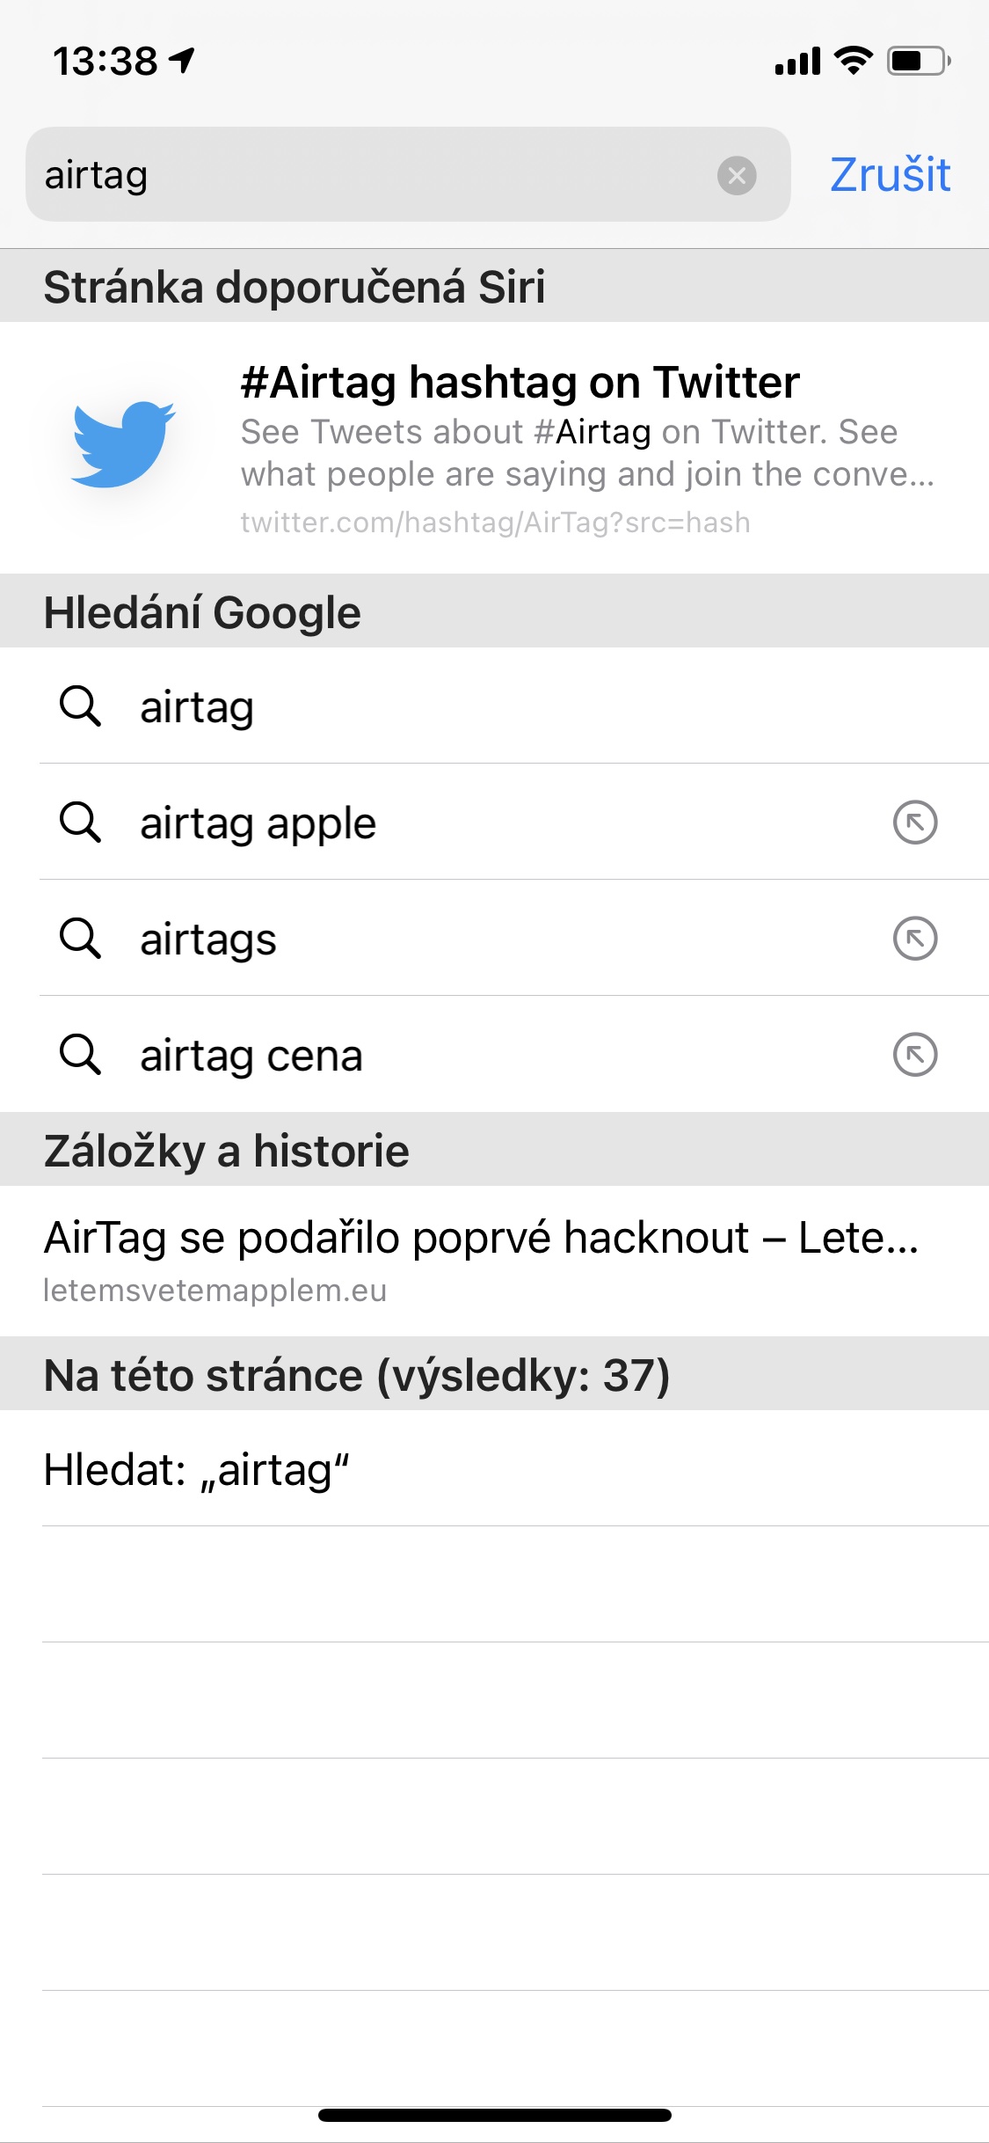989x2143 pixels.
Task: Tap magnifier icon beside airtag apple
Action: coord(80,823)
